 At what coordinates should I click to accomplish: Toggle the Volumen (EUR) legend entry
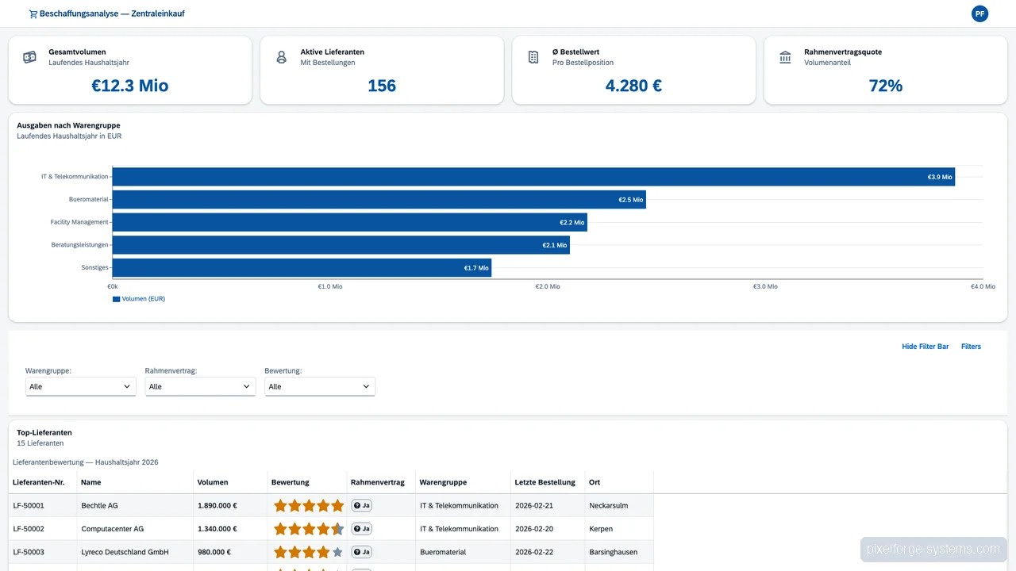click(139, 299)
